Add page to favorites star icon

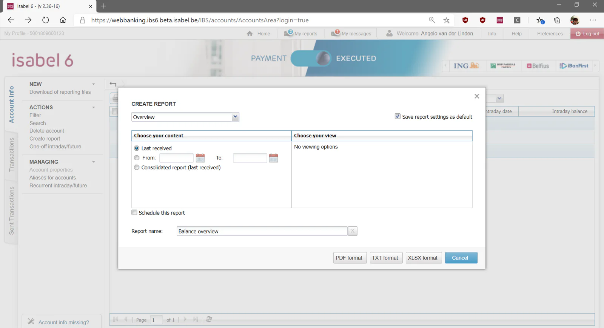pyautogui.click(x=447, y=20)
